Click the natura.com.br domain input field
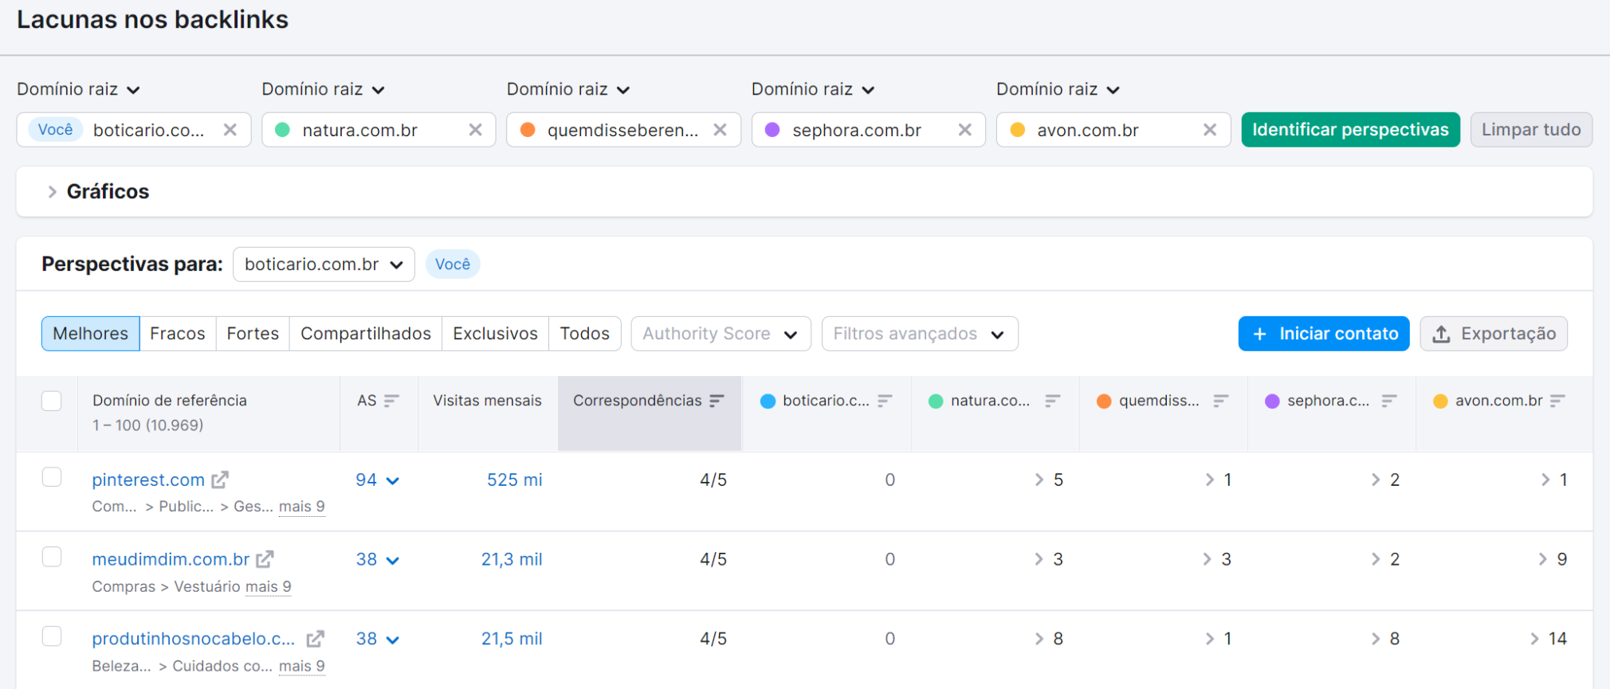Image resolution: width=1610 pixels, height=689 pixels. click(379, 130)
